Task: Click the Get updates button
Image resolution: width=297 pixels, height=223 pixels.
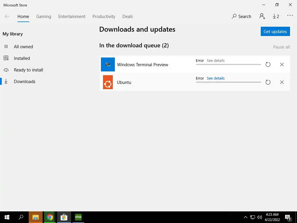Action: (275, 31)
